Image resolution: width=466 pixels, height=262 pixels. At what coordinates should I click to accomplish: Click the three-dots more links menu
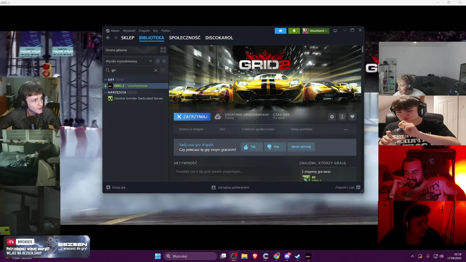click(x=346, y=130)
